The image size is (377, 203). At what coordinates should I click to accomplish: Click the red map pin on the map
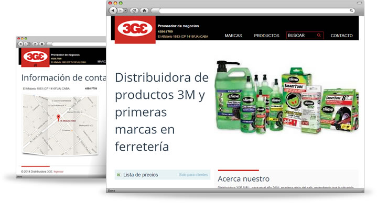pos(58,118)
